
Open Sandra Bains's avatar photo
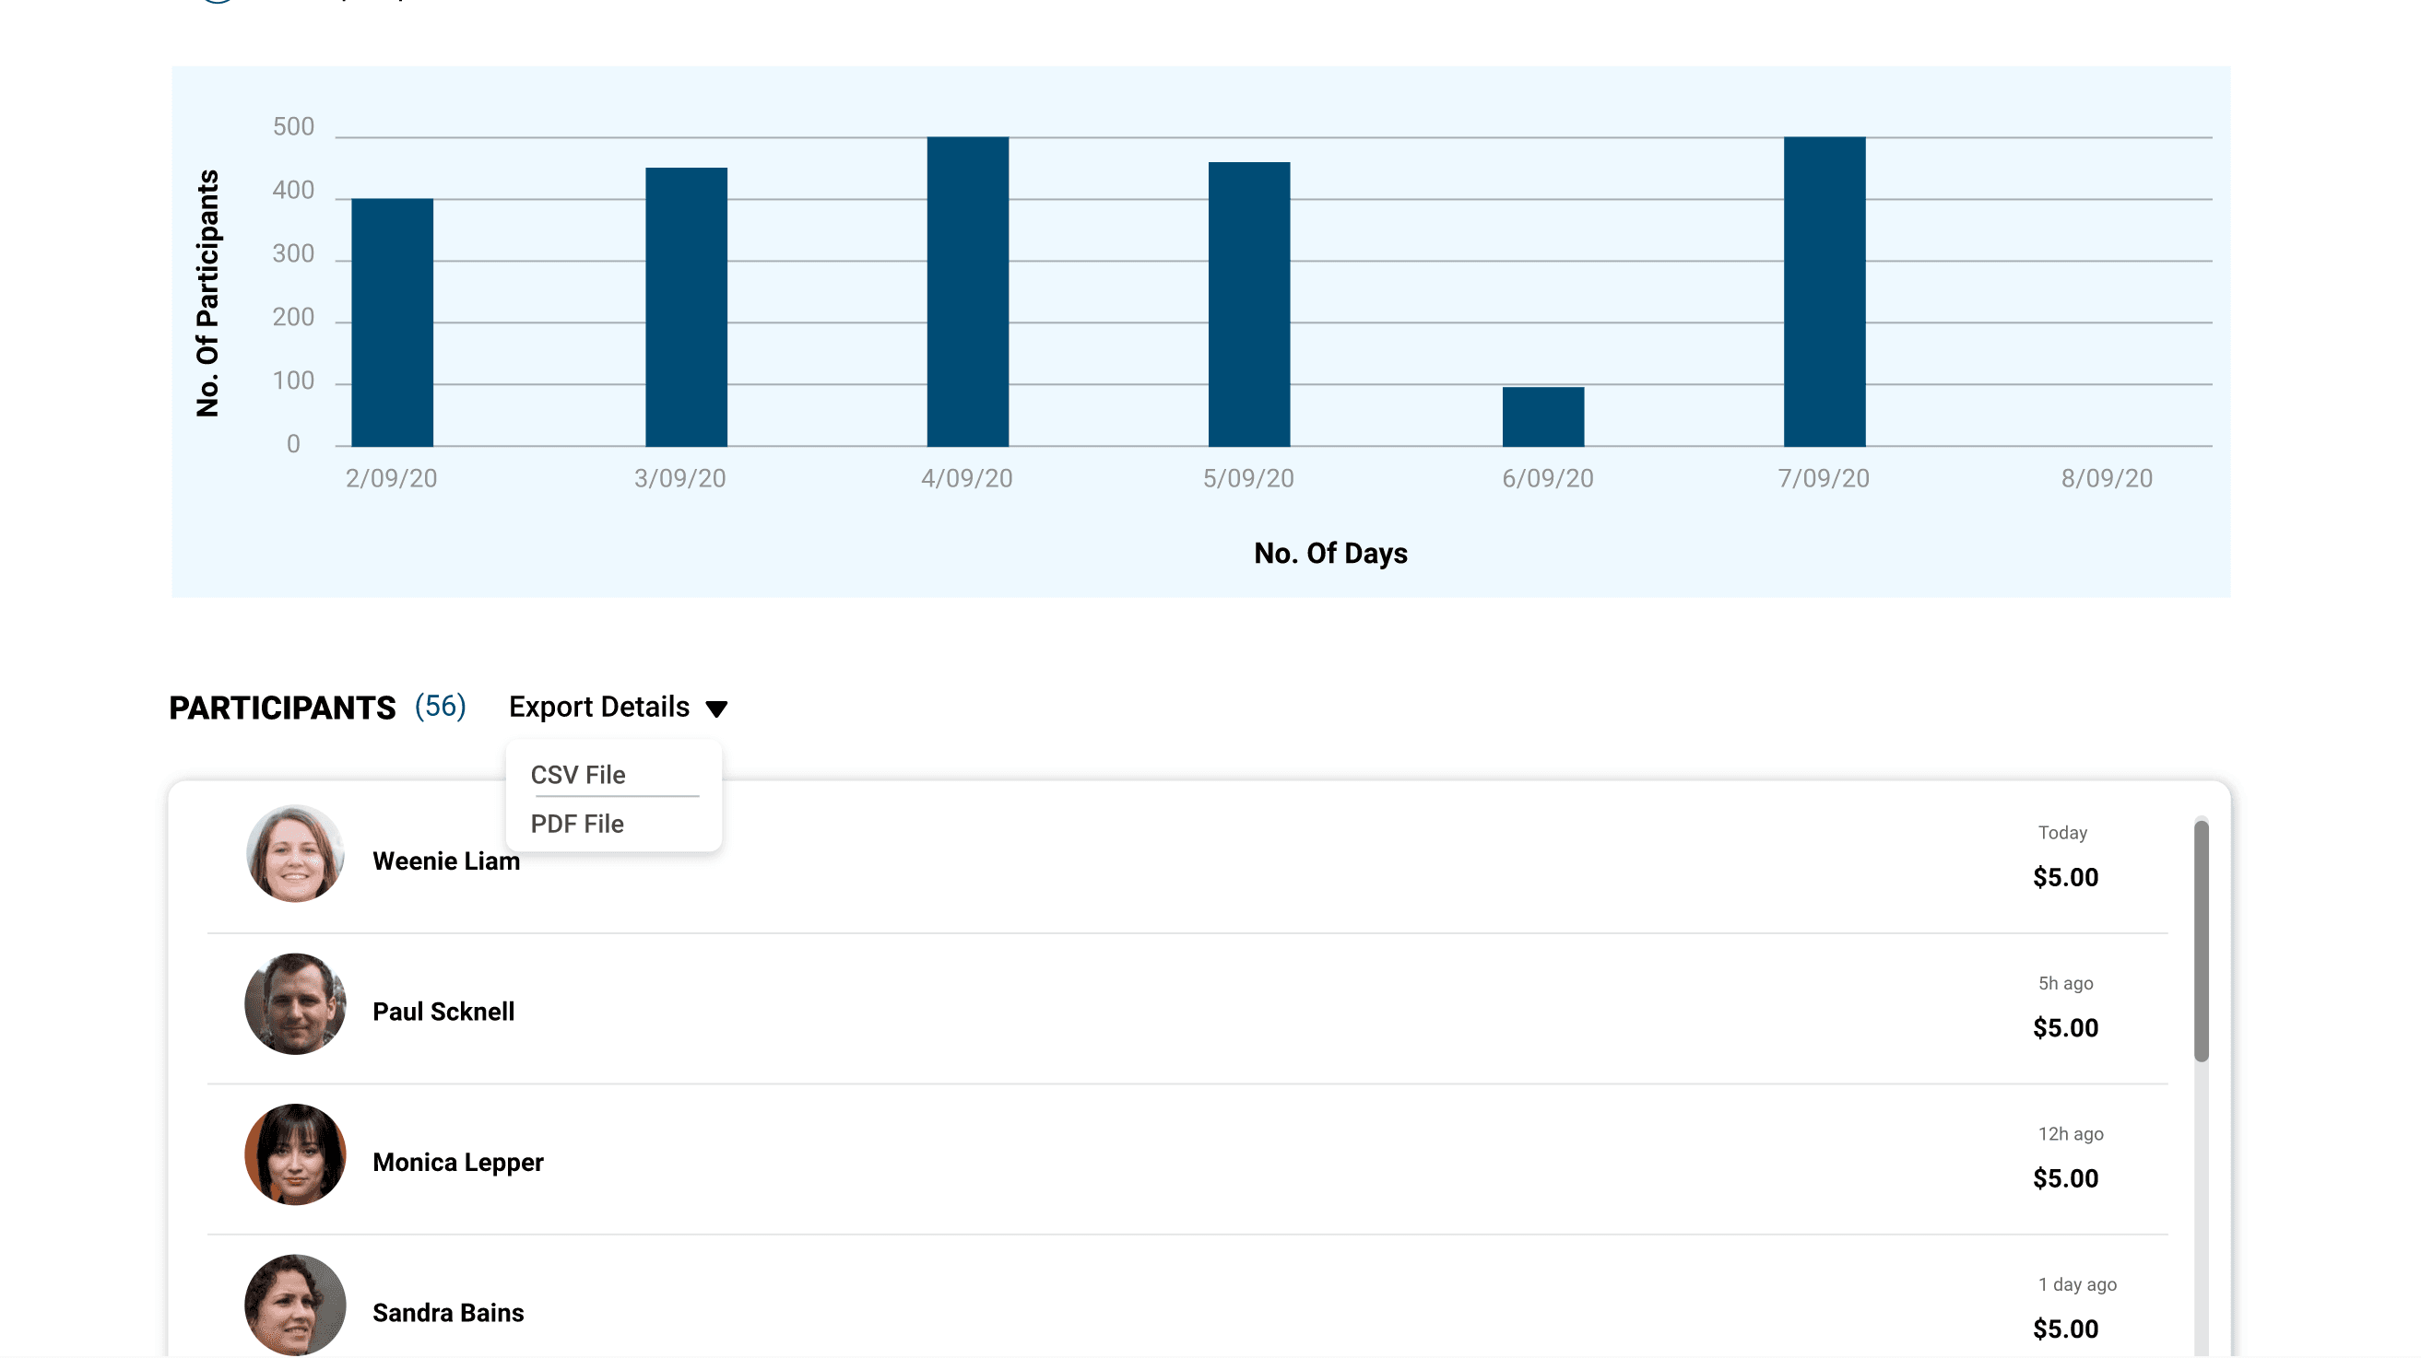pyautogui.click(x=295, y=1305)
